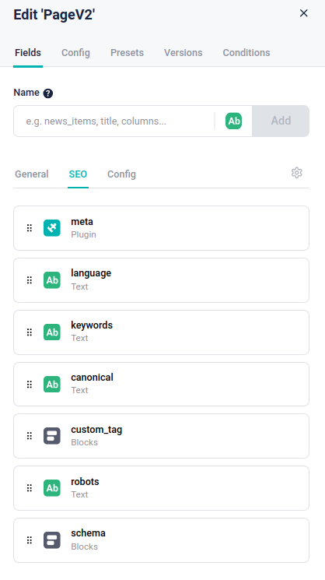Image resolution: width=325 pixels, height=580 pixels.
Task: Click the help icon beside Name
Action: (48, 93)
